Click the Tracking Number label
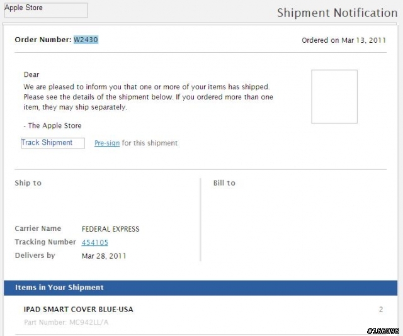Viewport: 403px width, 336px height. tap(45, 242)
